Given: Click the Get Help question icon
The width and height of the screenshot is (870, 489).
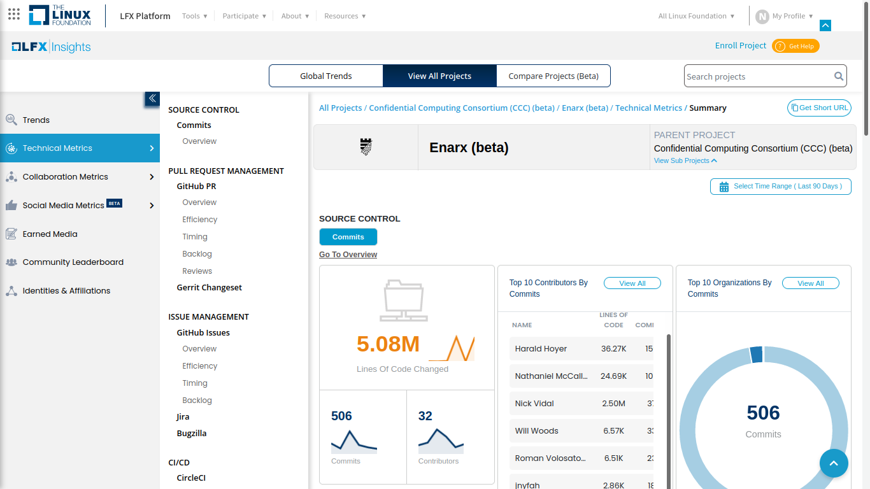Looking at the screenshot, I should [780, 46].
